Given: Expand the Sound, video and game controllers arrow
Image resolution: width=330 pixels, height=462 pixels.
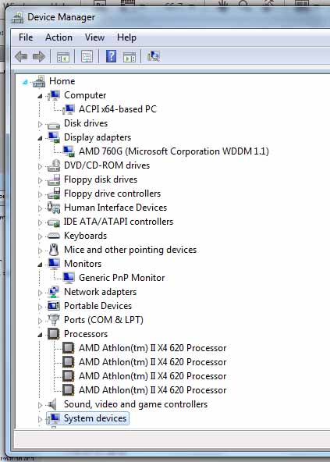Looking at the screenshot, I should point(41,405).
